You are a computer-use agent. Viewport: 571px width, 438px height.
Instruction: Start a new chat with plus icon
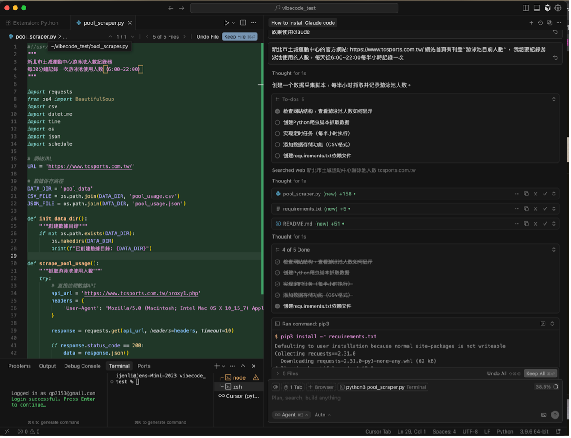(x=531, y=23)
